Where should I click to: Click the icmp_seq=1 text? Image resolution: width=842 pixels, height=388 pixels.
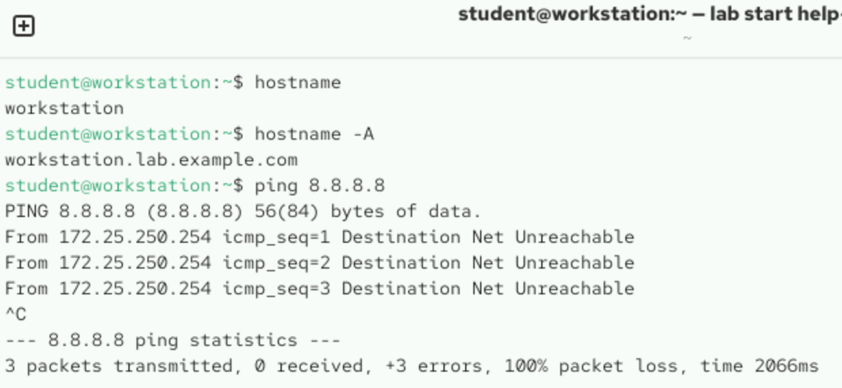click(x=276, y=237)
